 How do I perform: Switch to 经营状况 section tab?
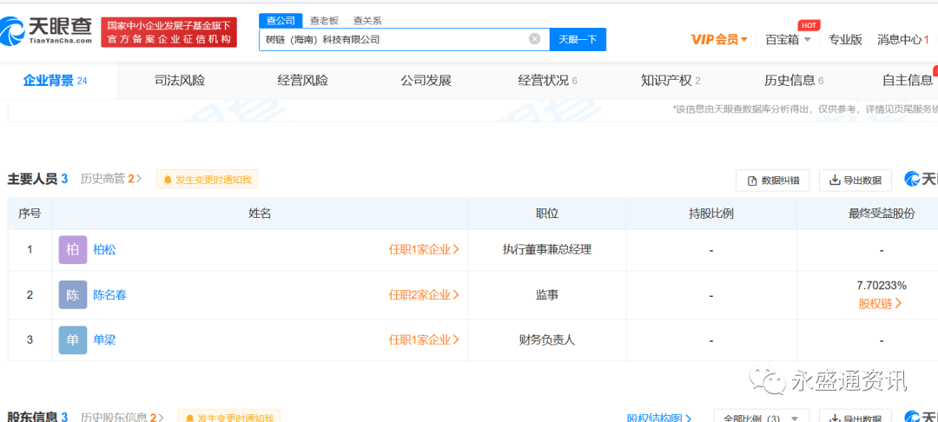(x=547, y=81)
